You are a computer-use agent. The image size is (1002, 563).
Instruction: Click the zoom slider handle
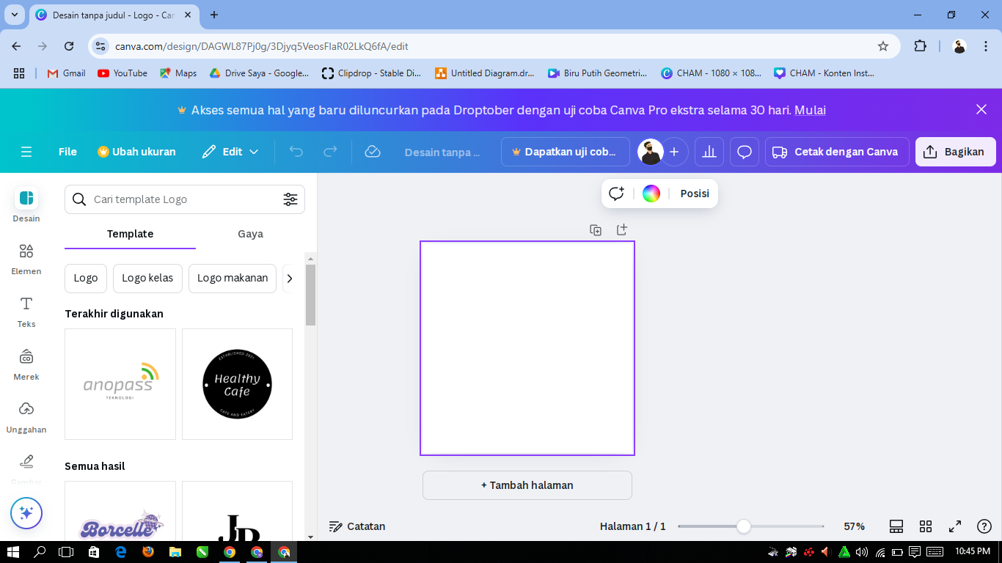pyautogui.click(x=744, y=526)
